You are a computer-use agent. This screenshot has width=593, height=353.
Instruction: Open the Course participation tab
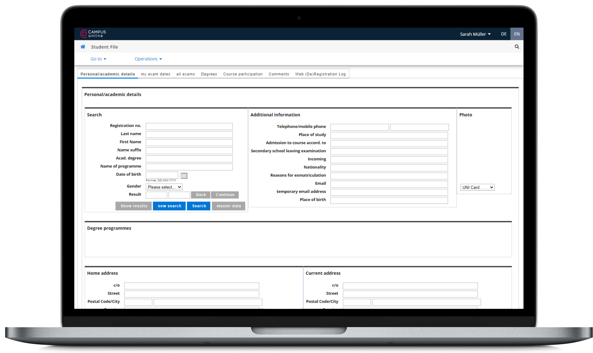click(x=243, y=74)
